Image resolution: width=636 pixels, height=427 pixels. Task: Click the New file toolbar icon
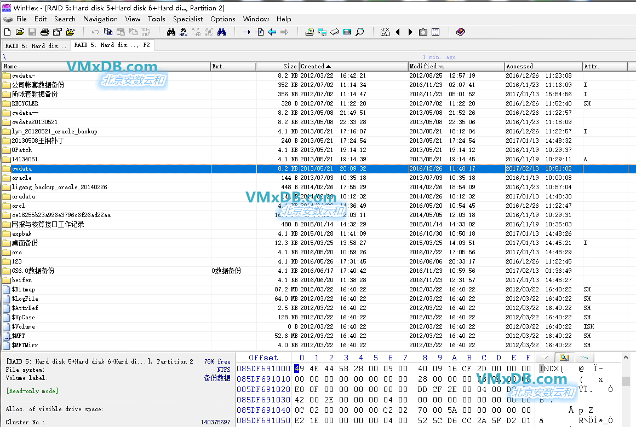pos(7,32)
